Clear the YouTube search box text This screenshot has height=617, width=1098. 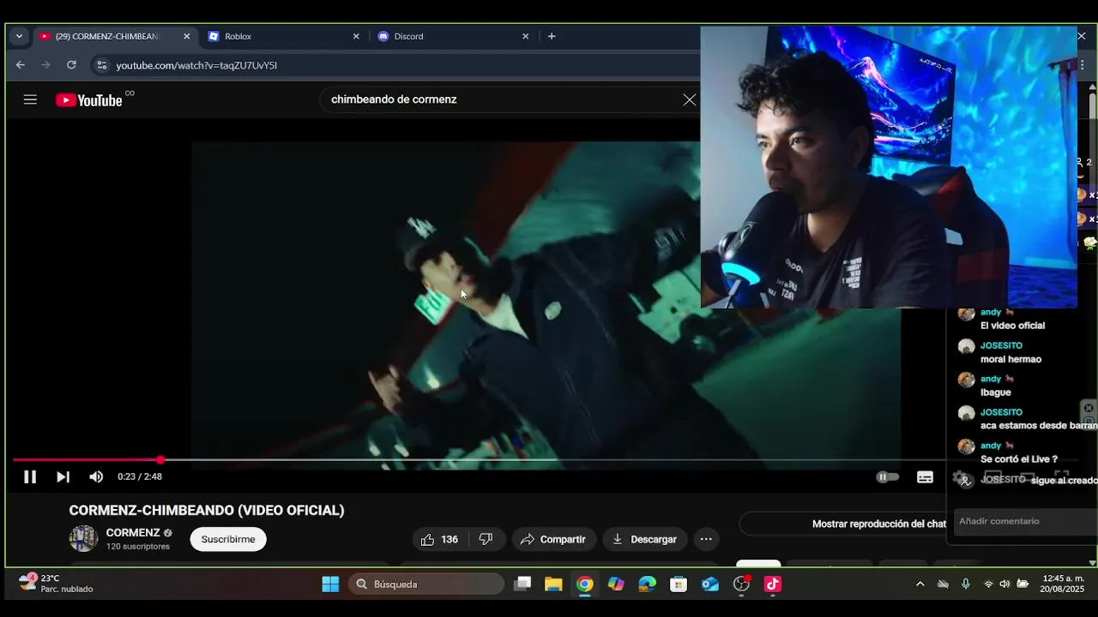click(x=689, y=99)
